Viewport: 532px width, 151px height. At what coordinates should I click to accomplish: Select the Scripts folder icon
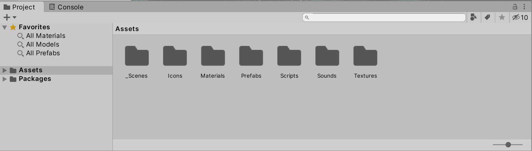click(289, 56)
